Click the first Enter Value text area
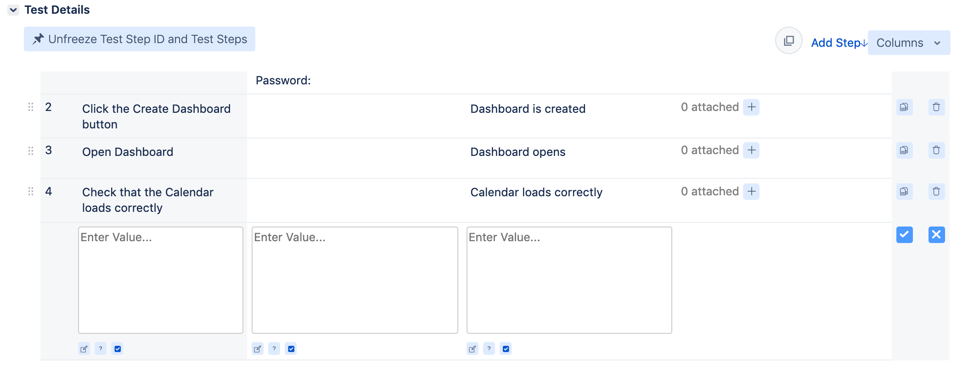This screenshot has width=968, height=376. 160,280
